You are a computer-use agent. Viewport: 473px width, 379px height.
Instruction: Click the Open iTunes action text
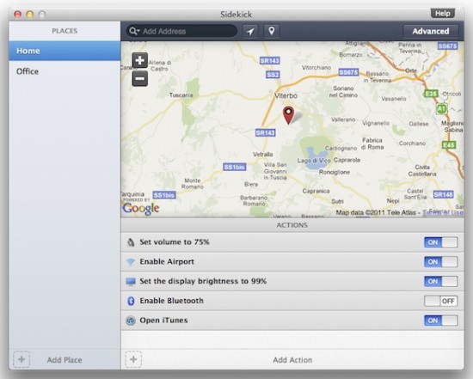point(163,321)
